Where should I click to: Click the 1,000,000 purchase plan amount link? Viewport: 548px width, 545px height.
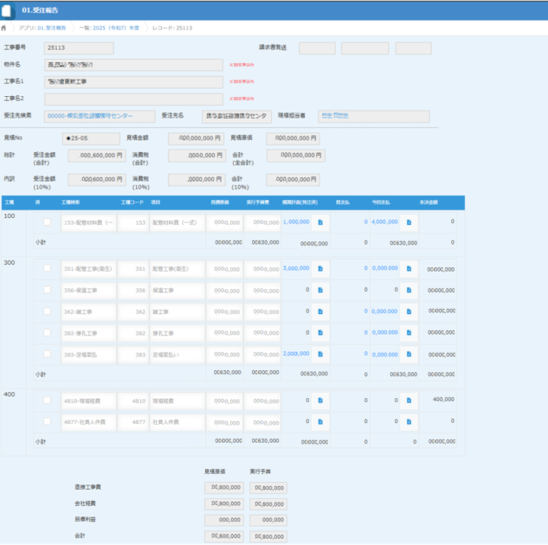pos(295,223)
